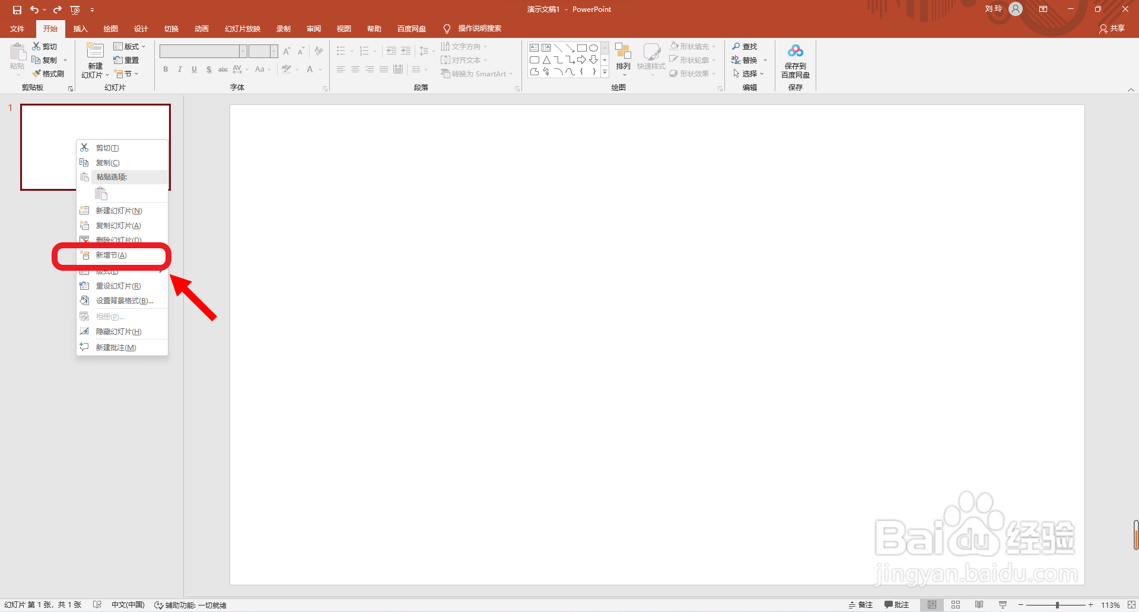Select the rectangle shape in shapes gallery

[582, 48]
